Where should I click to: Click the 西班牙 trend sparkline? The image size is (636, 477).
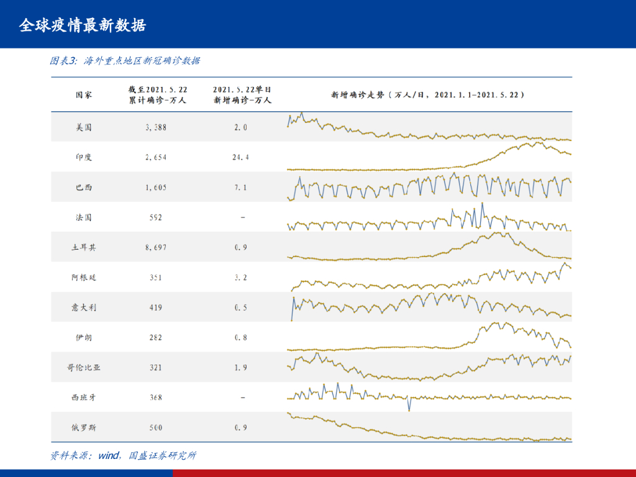(429, 396)
